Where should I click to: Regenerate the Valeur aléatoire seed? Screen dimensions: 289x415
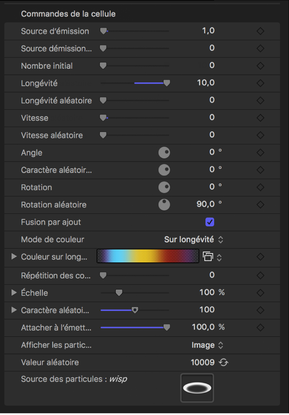(223, 363)
